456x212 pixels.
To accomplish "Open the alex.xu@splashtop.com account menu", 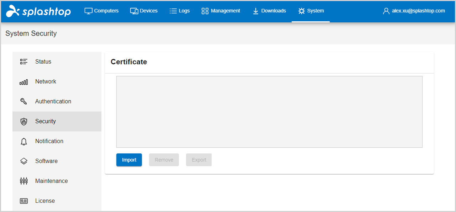I will coord(414,11).
